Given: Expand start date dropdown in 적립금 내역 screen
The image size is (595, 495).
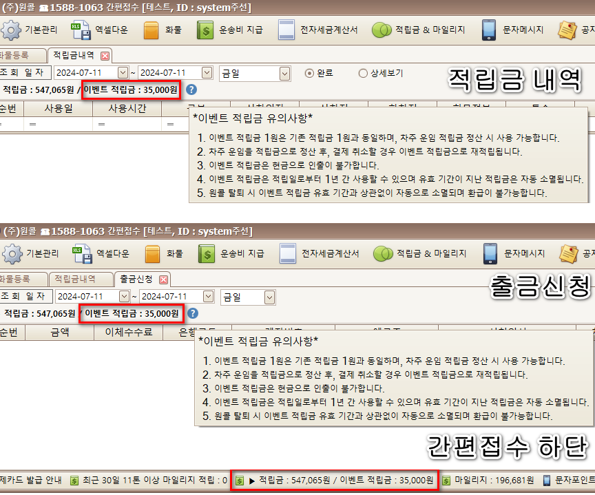Looking at the screenshot, I should point(123,73).
